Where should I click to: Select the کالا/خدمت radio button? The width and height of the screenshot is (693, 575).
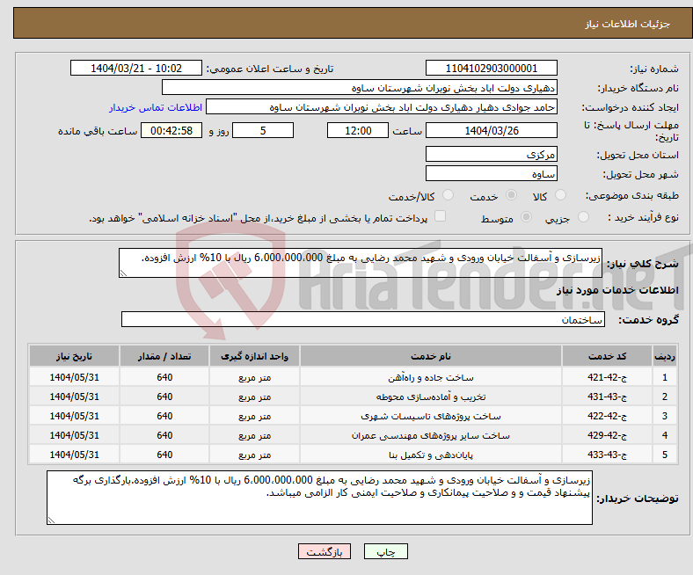(449, 195)
